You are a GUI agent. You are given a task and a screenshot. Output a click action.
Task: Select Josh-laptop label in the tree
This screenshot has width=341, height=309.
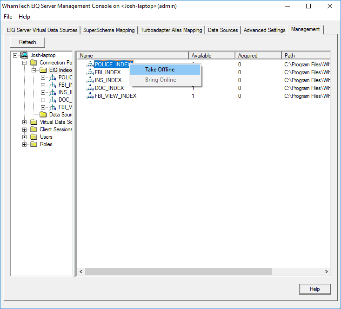[x=43, y=55]
